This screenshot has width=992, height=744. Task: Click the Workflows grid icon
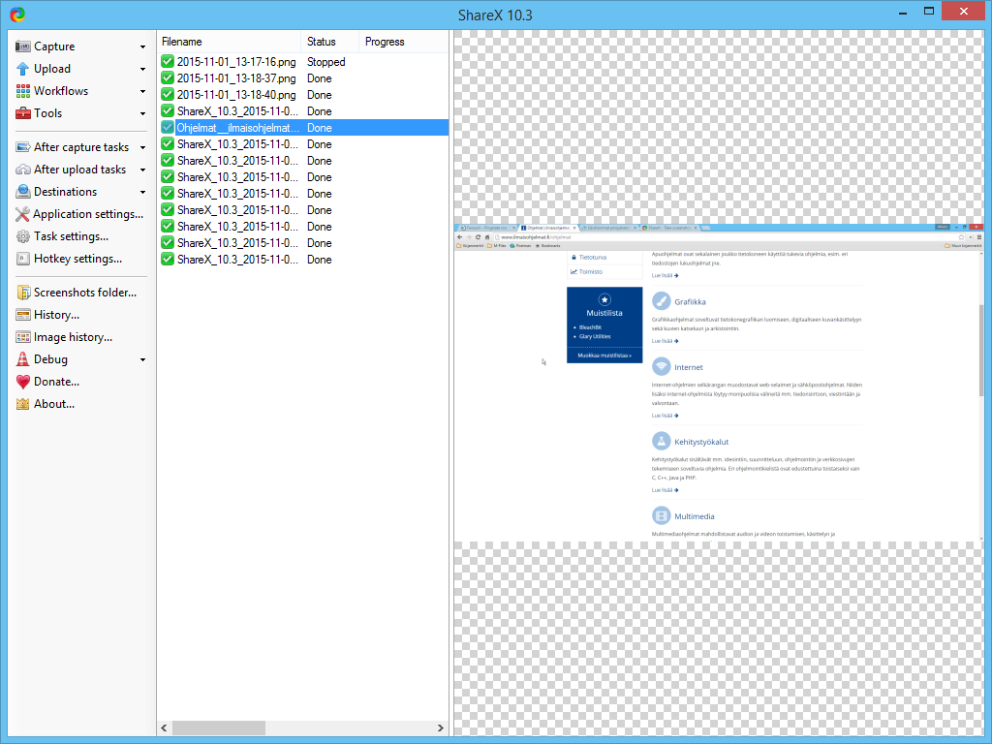coord(23,91)
